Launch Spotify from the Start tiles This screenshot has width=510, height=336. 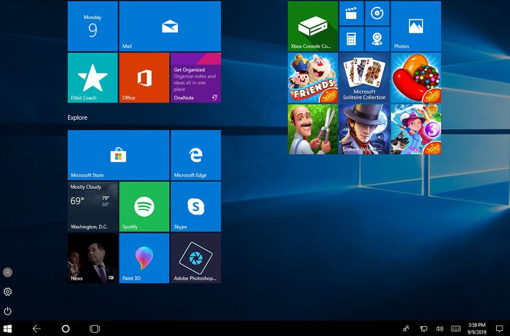(144, 206)
